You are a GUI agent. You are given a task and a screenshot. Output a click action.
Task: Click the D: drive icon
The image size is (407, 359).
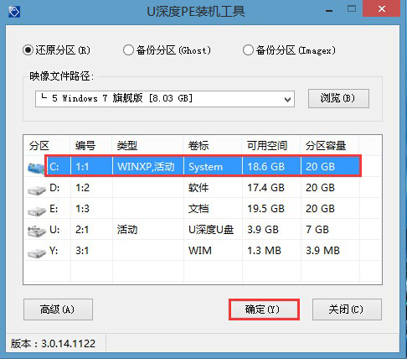point(37,190)
